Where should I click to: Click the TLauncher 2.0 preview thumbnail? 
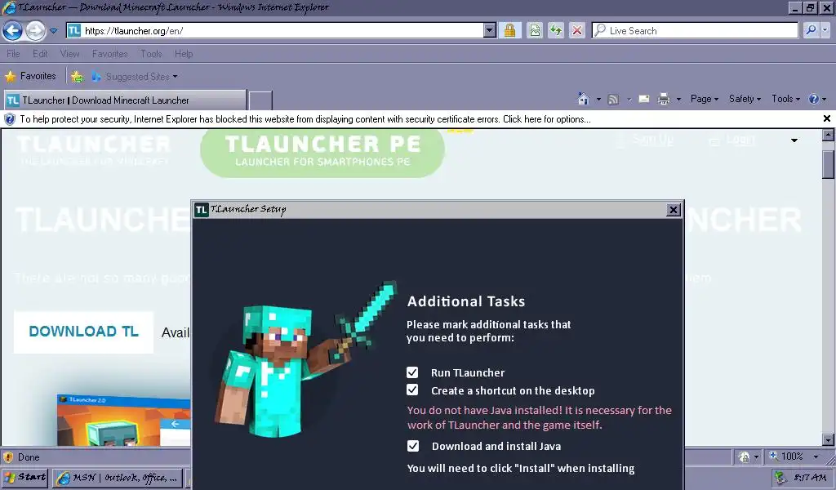(124, 420)
